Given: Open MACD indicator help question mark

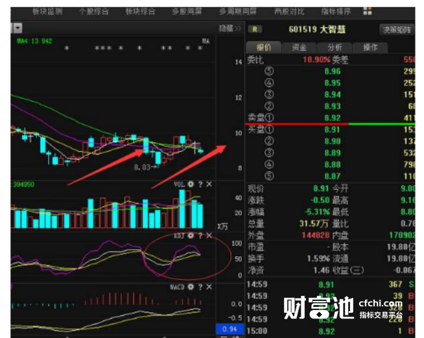Looking at the screenshot, I should pyautogui.click(x=200, y=287).
